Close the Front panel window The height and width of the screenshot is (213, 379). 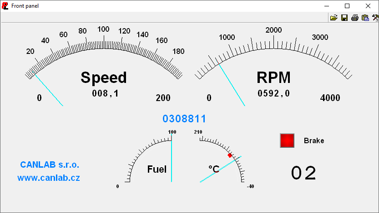[x=368, y=6]
